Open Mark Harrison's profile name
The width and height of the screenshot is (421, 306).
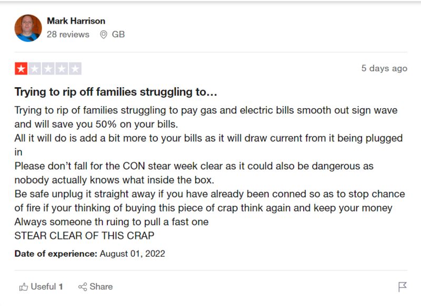click(76, 22)
